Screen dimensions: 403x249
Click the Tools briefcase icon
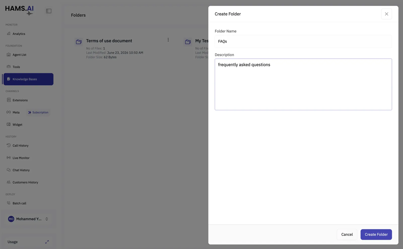tap(9, 67)
